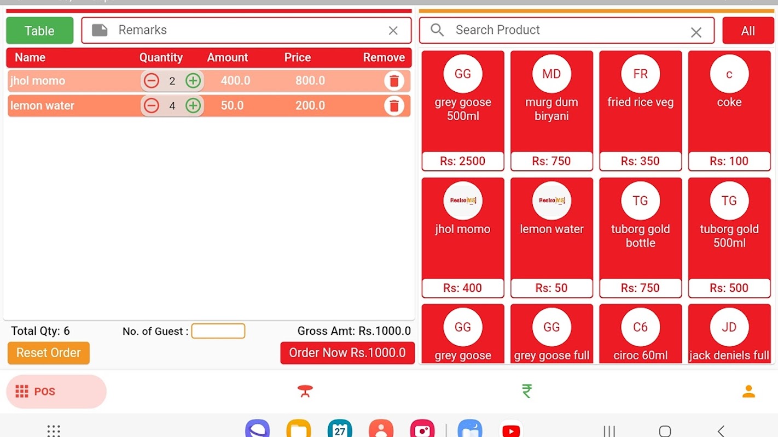Click the JD avatar on jack deniels full card
778x437 pixels.
click(729, 327)
